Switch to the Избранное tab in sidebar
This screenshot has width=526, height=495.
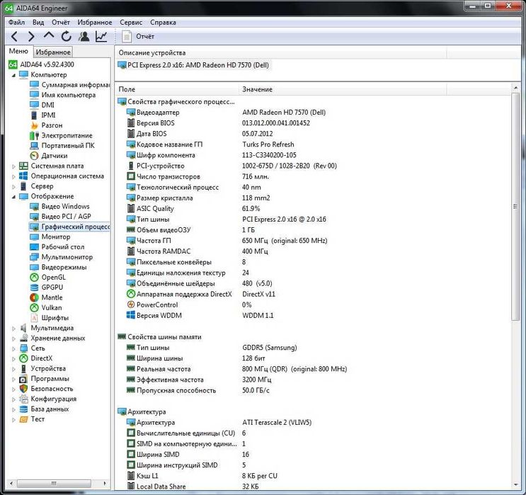(53, 52)
